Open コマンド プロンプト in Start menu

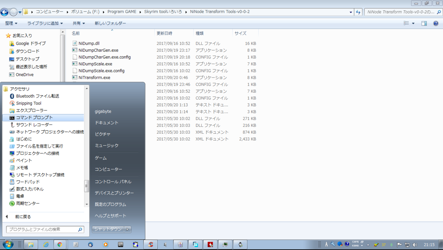tap(43, 117)
